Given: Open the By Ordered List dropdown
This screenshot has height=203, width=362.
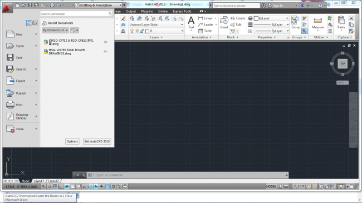Looking at the screenshot, I should coord(55,30).
